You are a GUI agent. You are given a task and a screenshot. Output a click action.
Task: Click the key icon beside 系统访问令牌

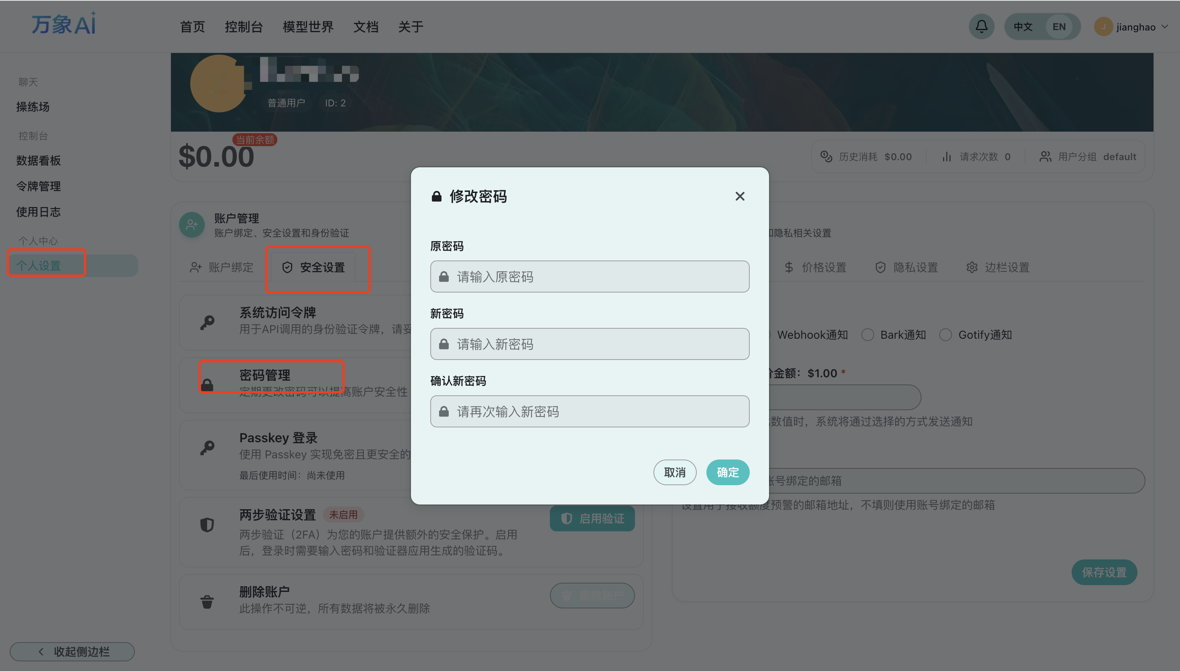tap(208, 322)
